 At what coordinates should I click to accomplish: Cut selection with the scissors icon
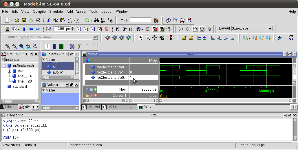coord(49,20)
